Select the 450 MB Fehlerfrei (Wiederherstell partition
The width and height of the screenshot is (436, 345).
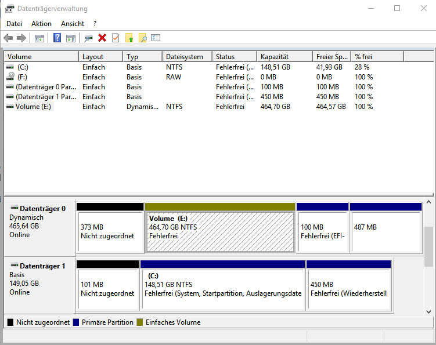(x=349, y=285)
